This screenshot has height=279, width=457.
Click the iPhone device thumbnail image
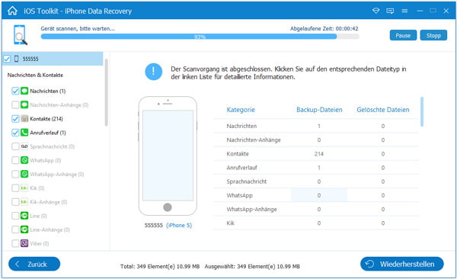tap(168, 156)
